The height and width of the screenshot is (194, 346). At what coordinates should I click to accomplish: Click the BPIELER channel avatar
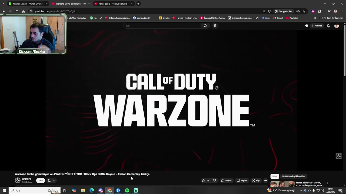tap(18, 181)
